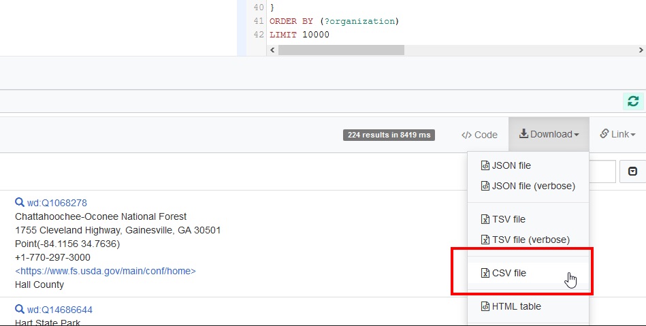The height and width of the screenshot is (326, 646).
Task: Click 'Point(-84.1156 34.7636)' coordinates
Action: [67, 244]
